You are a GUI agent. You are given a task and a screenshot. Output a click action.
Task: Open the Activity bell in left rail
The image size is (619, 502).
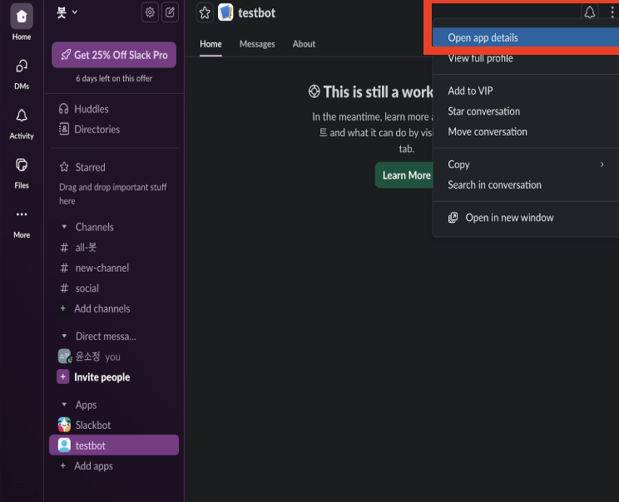pos(22,124)
